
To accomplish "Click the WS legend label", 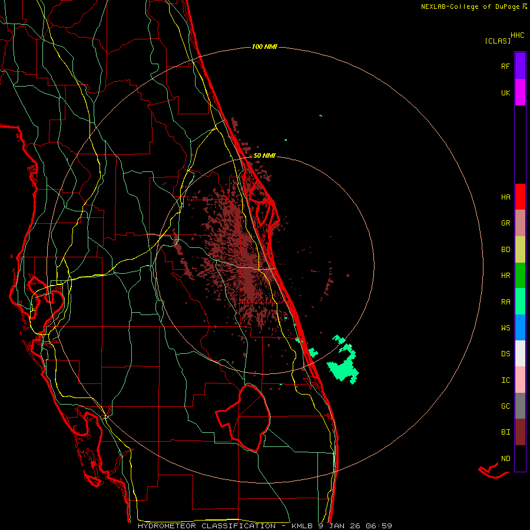I will 505,328.
